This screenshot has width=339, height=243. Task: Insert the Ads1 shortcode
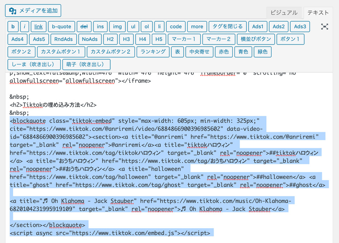pos(258,26)
